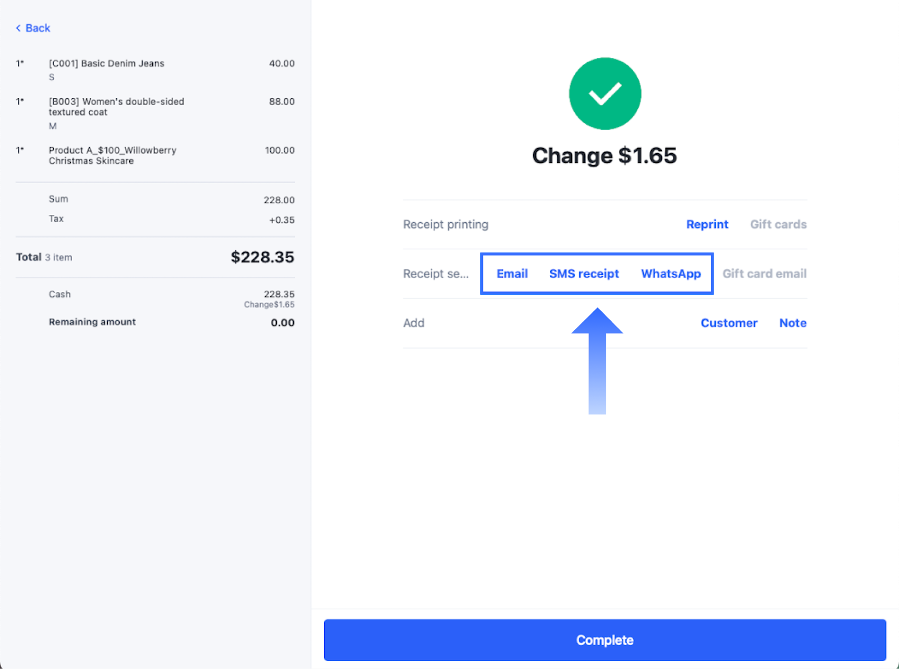Click the $228.35 total amount
Screen dimensions: 899x669
(262, 257)
